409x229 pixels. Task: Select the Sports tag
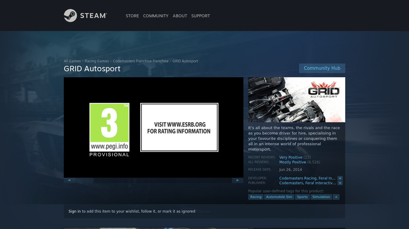302,197
